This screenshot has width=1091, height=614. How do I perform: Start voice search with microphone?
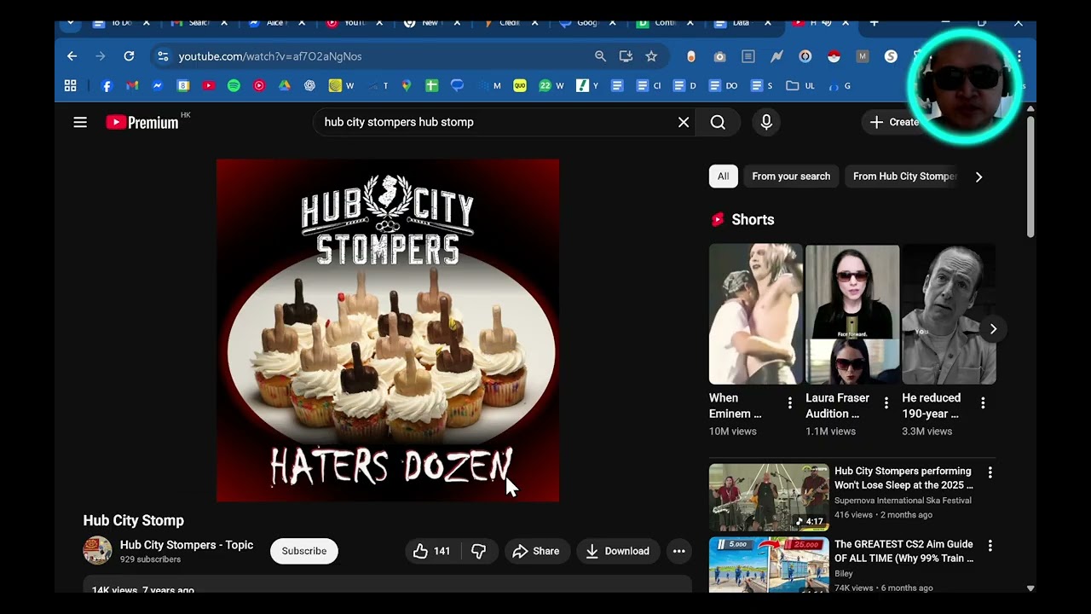coord(766,122)
